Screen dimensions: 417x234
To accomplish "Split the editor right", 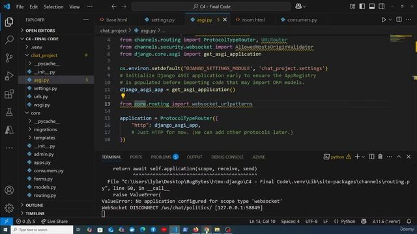I will 399,19.
